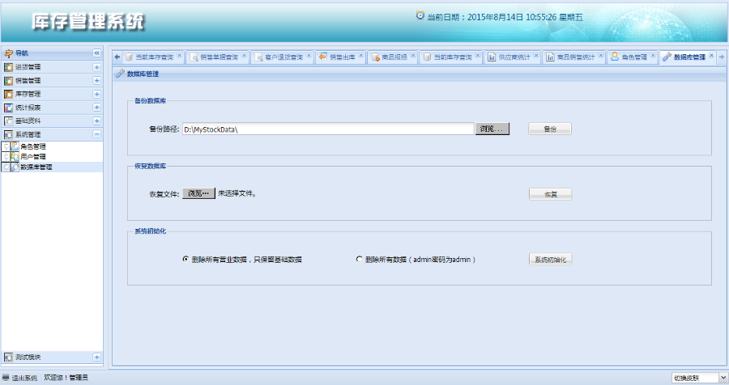This screenshot has width=729, height=385.
Task: Click the 进货管理 module icon
Action: coord(8,67)
